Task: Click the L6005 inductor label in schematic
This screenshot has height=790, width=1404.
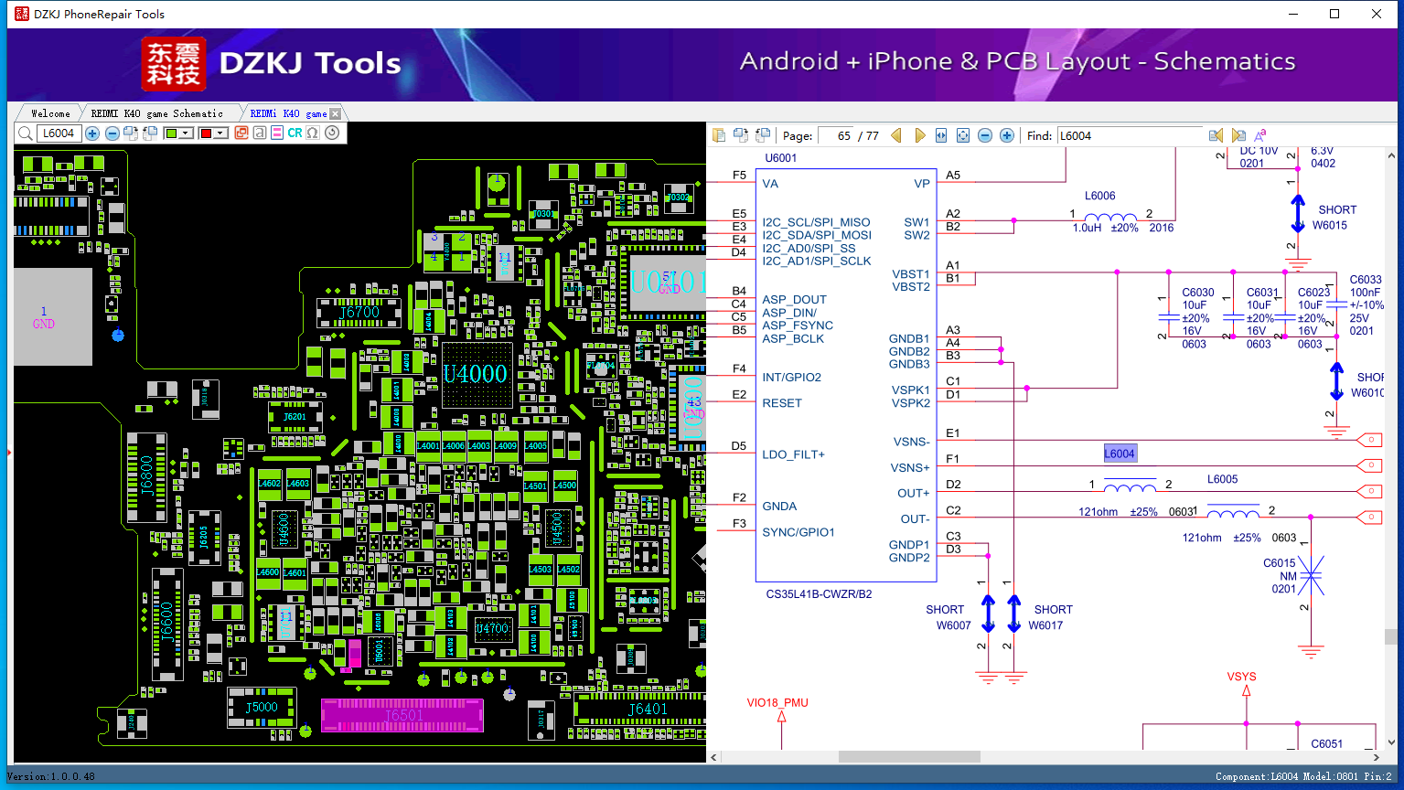Action: (1222, 479)
